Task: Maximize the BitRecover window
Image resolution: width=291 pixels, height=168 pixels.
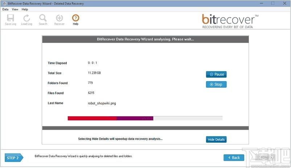Action: (272, 3)
